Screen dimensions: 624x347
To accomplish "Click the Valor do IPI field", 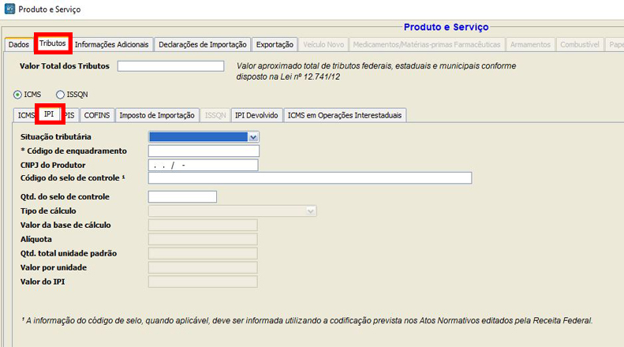I will click(203, 282).
